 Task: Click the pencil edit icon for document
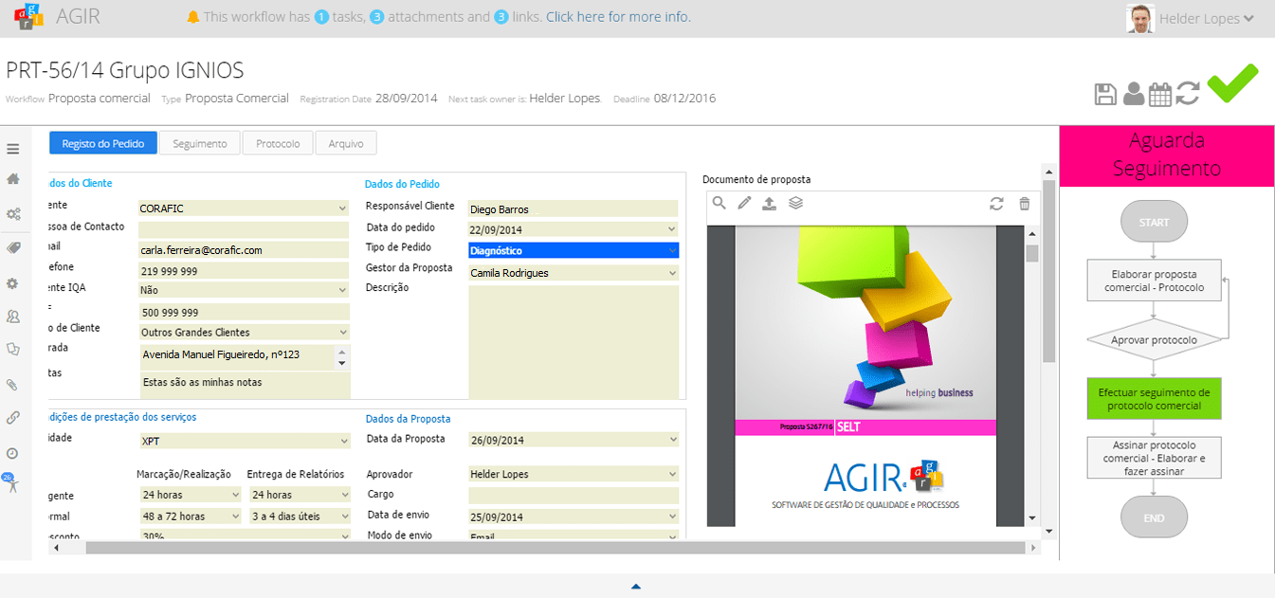[x=745, y=203]
